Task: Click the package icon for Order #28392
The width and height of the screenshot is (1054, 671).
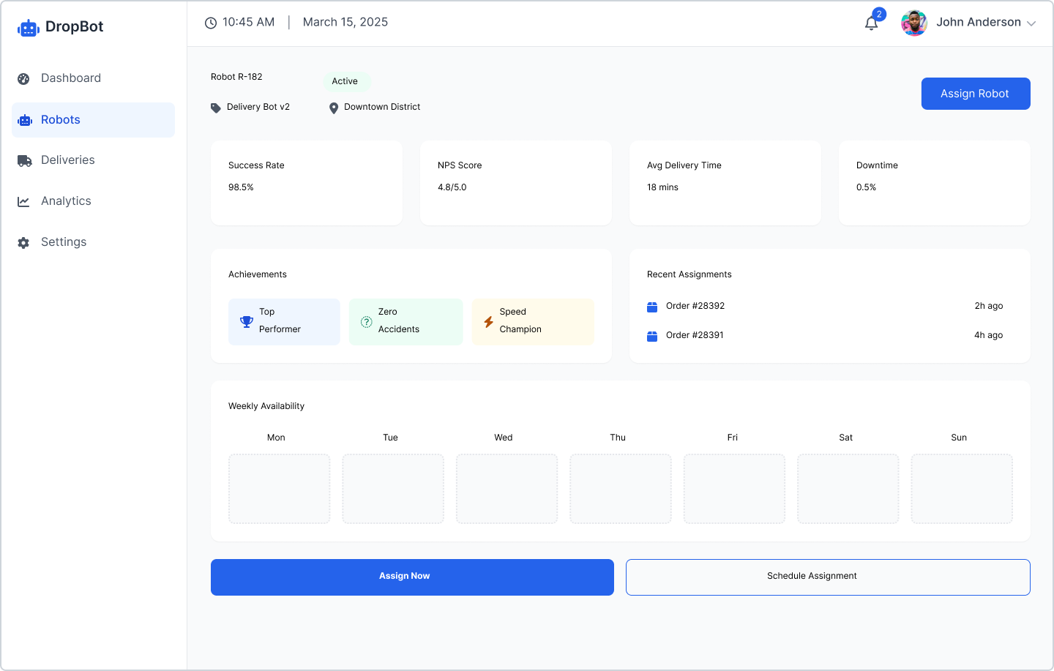Action: click(x=652, y=307)
